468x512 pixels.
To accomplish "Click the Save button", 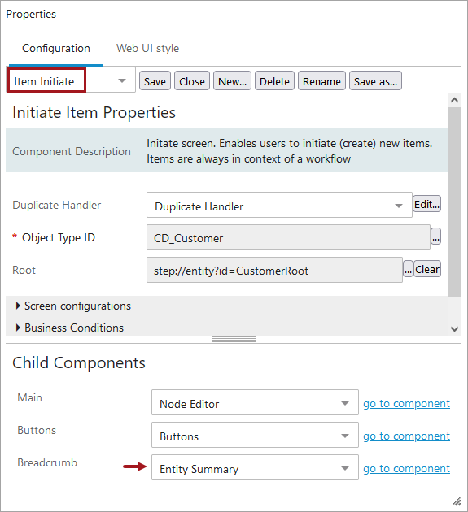I will (155, 81).
